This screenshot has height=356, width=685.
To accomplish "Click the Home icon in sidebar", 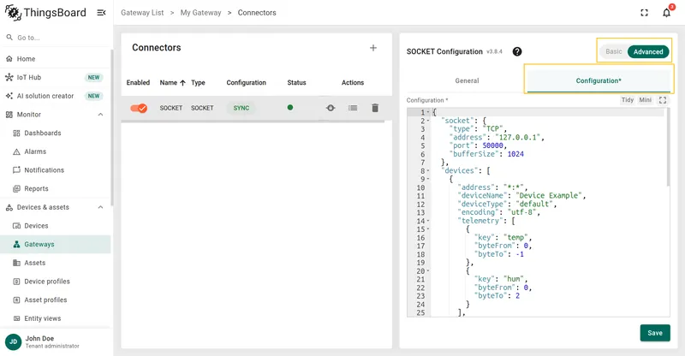I will [9, 58].
